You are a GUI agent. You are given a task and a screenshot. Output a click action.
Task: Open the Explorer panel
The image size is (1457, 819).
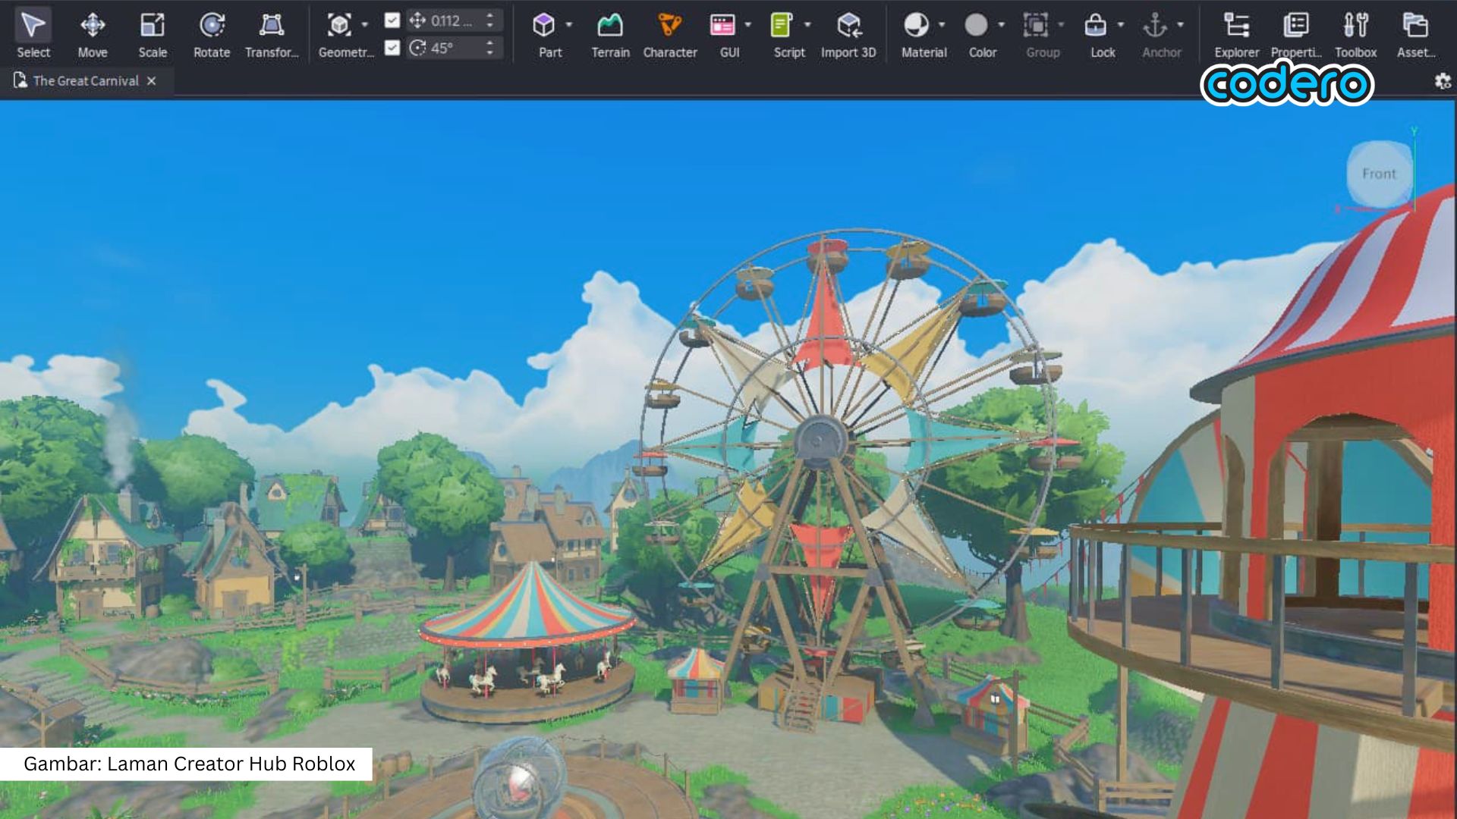pos(1236,33)
